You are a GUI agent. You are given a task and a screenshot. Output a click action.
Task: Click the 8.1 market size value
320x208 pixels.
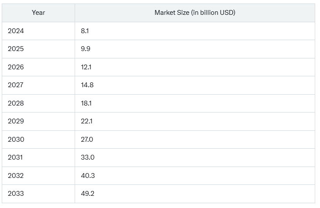(85, 31)
